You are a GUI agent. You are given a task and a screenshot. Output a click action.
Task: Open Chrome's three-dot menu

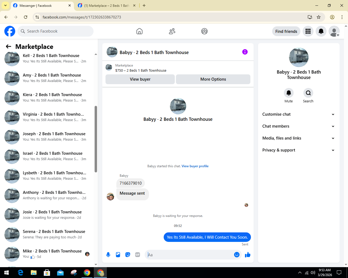point(342,17)
